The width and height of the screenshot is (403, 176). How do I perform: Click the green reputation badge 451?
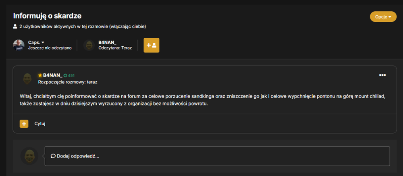click(x=69, y=76)
